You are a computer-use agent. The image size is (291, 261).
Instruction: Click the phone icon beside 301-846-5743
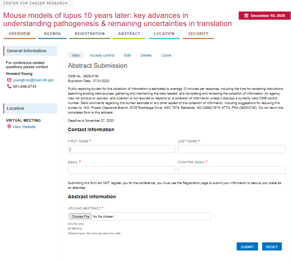point(9,86)
